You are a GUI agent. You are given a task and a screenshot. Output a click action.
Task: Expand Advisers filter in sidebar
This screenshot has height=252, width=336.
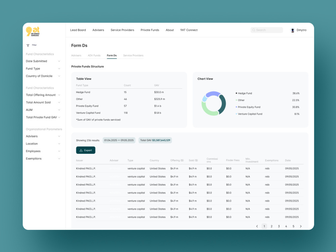coord(43,136)
